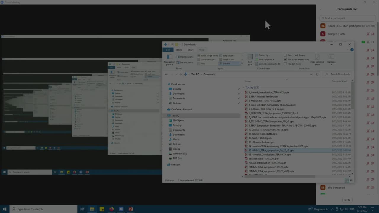The width and height of the screenshot is (379, 213).
Task: Open the Add columns dropdown
Action: click(264, 59)
